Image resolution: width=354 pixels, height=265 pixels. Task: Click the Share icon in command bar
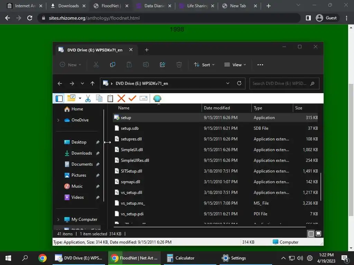click(162, 65)
